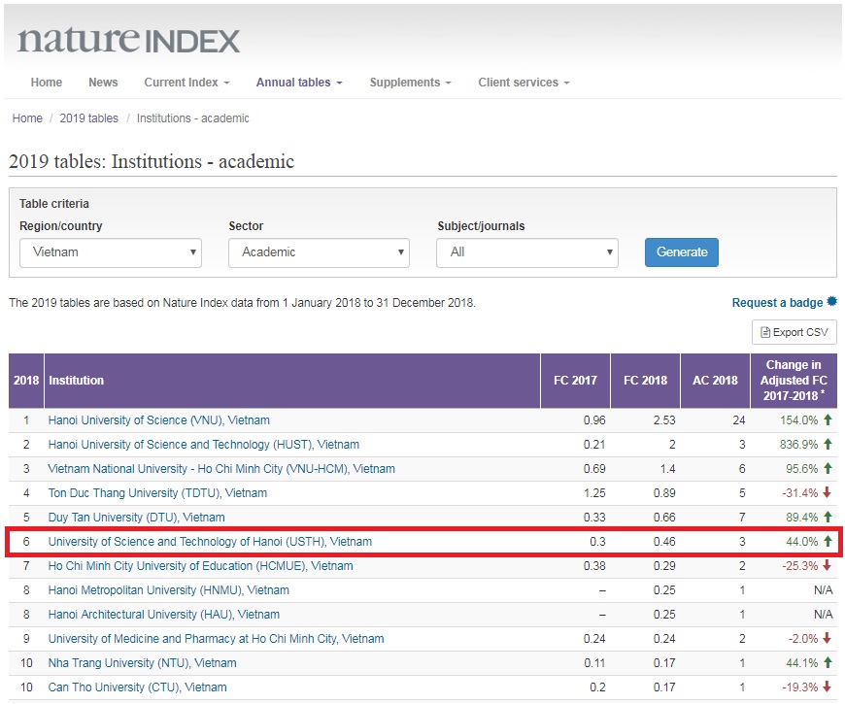
Task: Open the nature INDEX logo homepage
Action: (x=128, y=41)
